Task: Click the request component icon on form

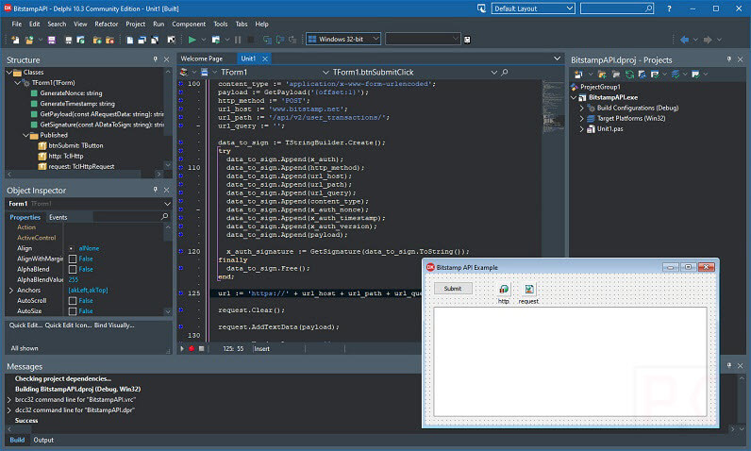Action: pos(528,290)
